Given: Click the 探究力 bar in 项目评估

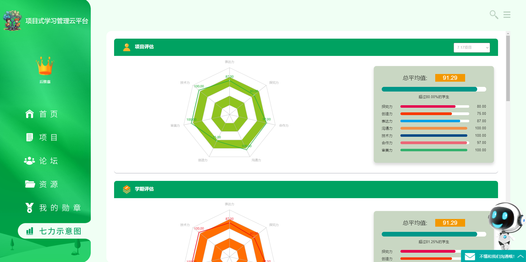Looking at the screenshot, I should (x=434, y=107).
